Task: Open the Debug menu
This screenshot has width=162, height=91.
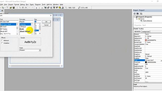Action: pos(23,5)
